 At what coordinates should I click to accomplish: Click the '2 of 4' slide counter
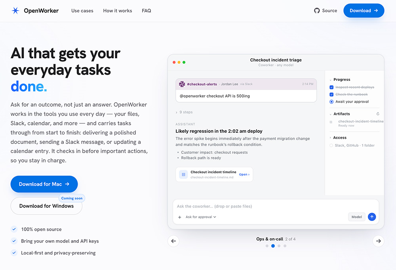(x=290, y=239)
